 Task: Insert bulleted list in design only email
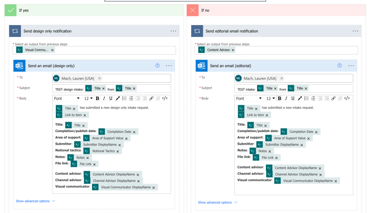pyautogui.click(x=124, y=99)
